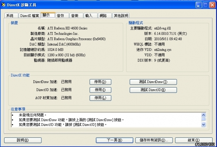The height and width of the screenshot is (147, 217).
Task: Click the DDI version 9 (或更高)
Action: pyautogui.click(x=162, y=60)
